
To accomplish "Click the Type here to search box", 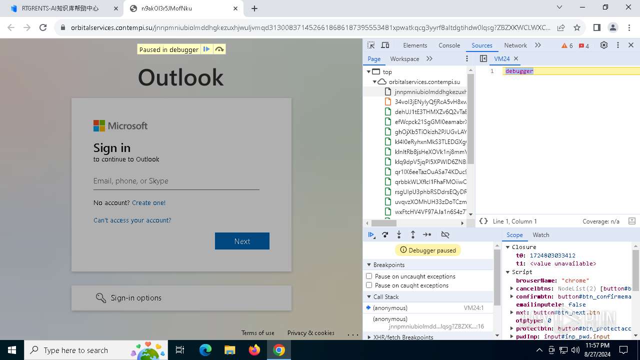I will coord(96,350).
